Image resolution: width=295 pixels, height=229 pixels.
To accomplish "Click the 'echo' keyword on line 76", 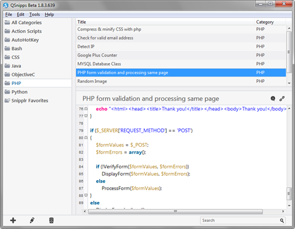I will point(101,109).
